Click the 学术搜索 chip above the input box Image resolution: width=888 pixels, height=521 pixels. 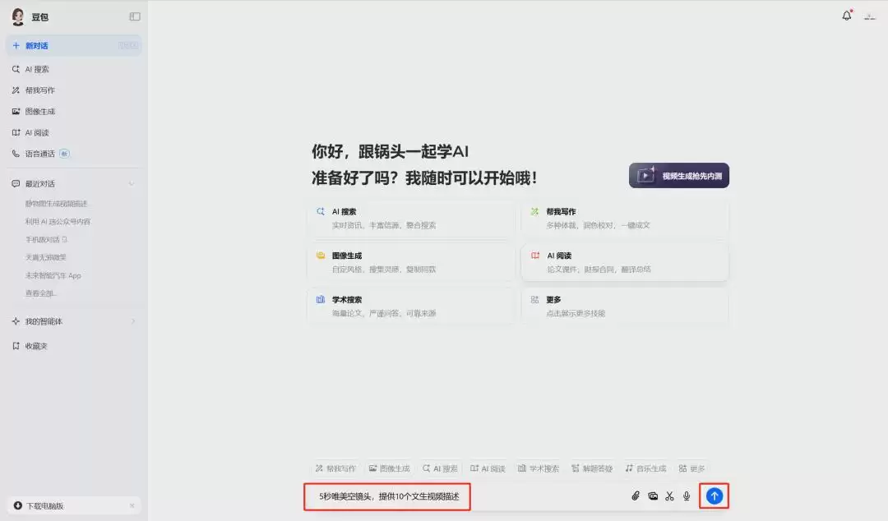tap(539, 468)
